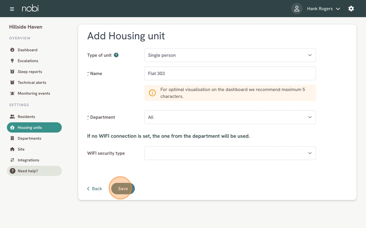Go back using the Back link

[x=94, y=188]
